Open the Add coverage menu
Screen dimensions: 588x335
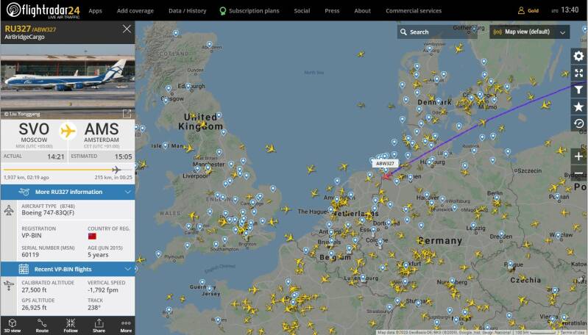135,11
